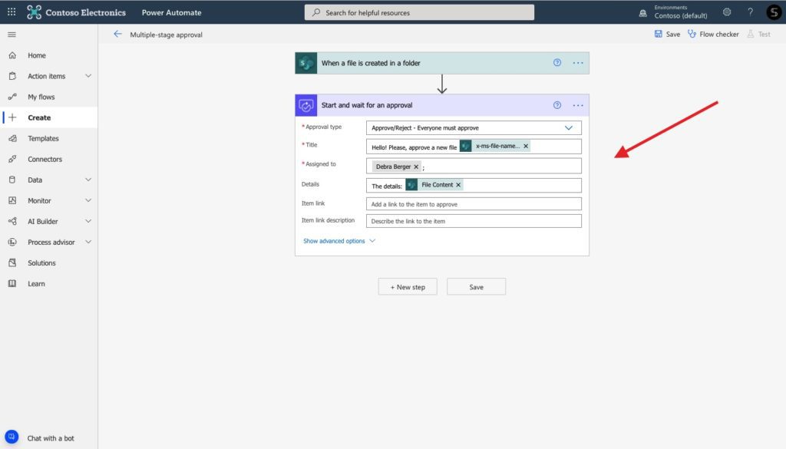The height and width of the screenshot is (449, 786).
Task: Click the Action items clipboard icon
Action: tap(12, 76)
